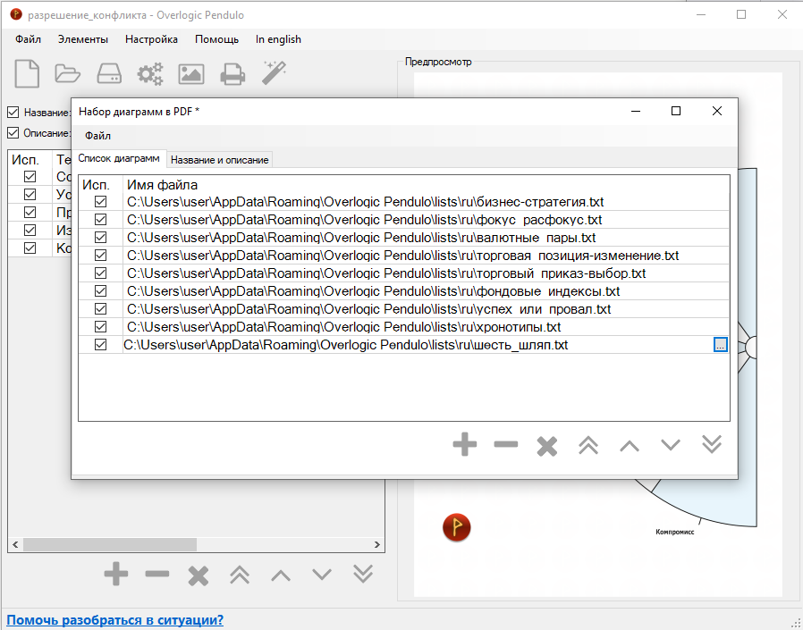
Task: Click main window double down arrow icon
Action: (363, 574)
